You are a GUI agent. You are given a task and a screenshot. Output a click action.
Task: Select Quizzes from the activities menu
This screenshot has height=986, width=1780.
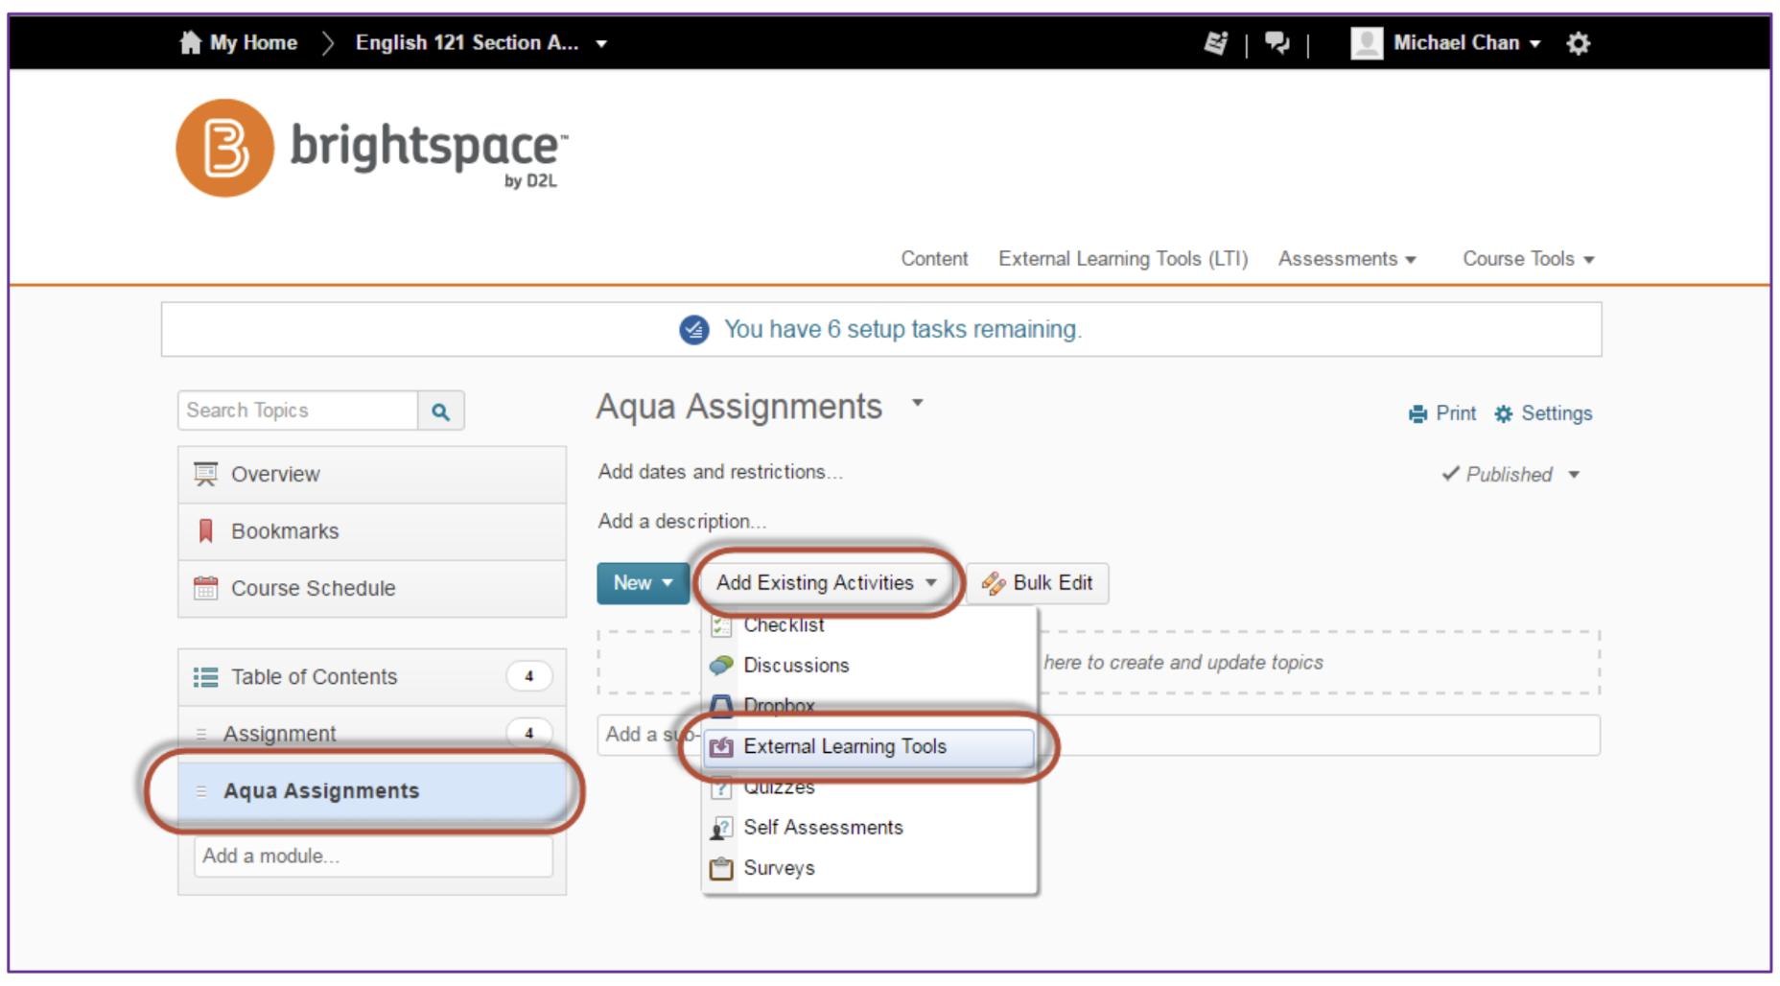click(869, 787)
